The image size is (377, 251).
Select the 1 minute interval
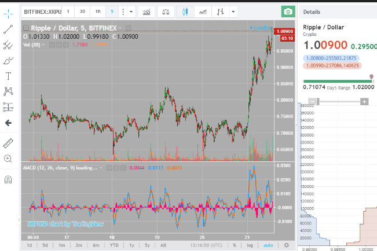tap(68, 12)
